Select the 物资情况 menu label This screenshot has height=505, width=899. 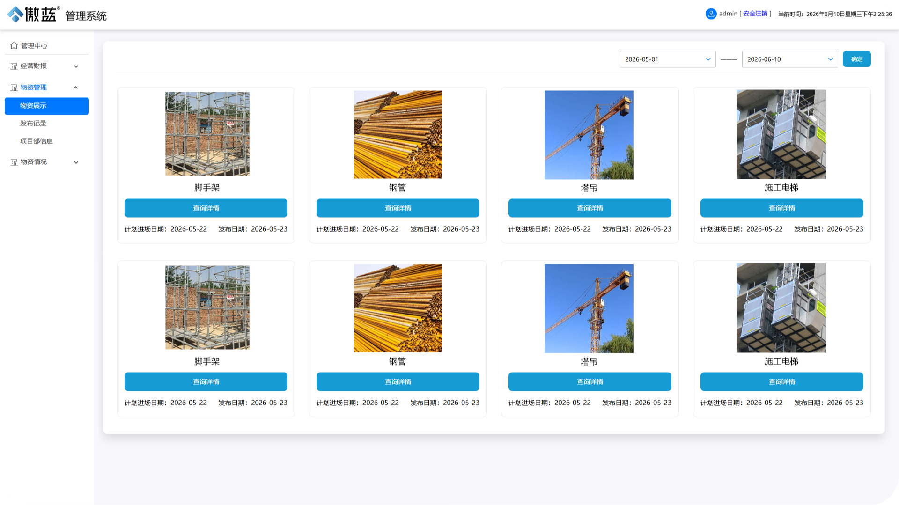[x=34, y=162]
